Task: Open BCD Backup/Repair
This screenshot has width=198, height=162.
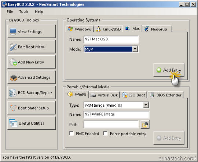Action: [32, 93]
